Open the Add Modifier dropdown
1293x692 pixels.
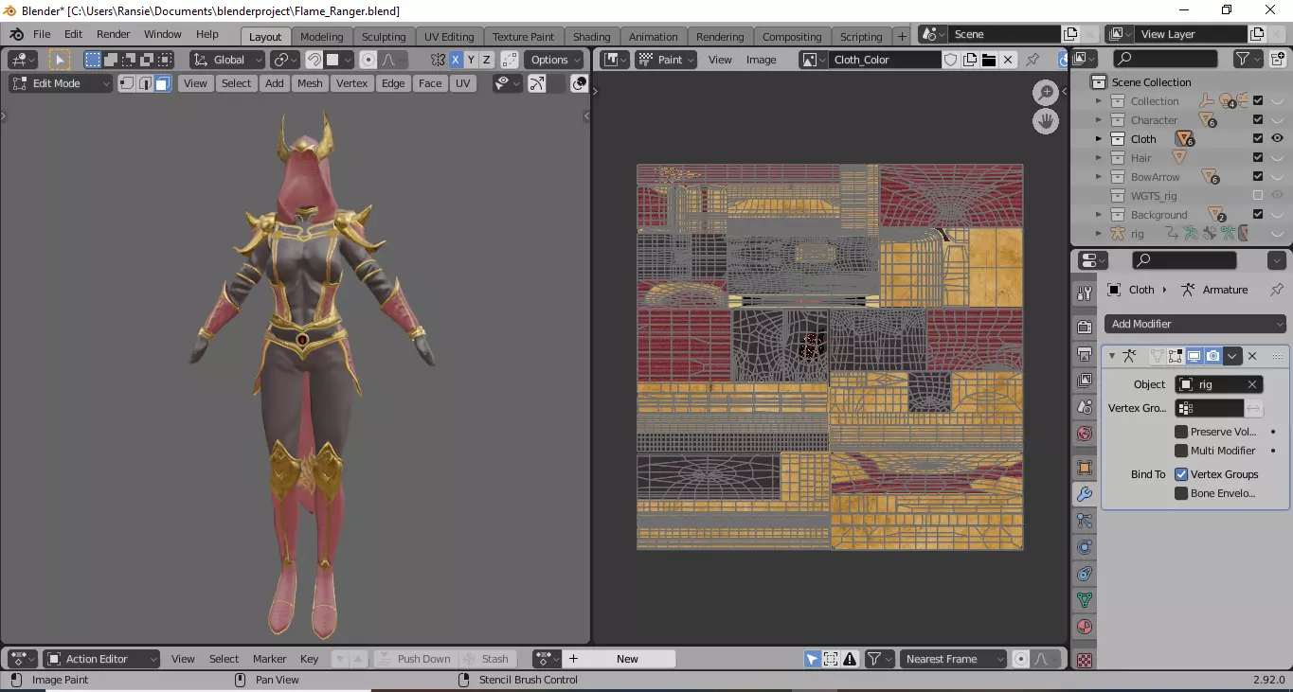pyautogui.click(x=1195, y=324)
